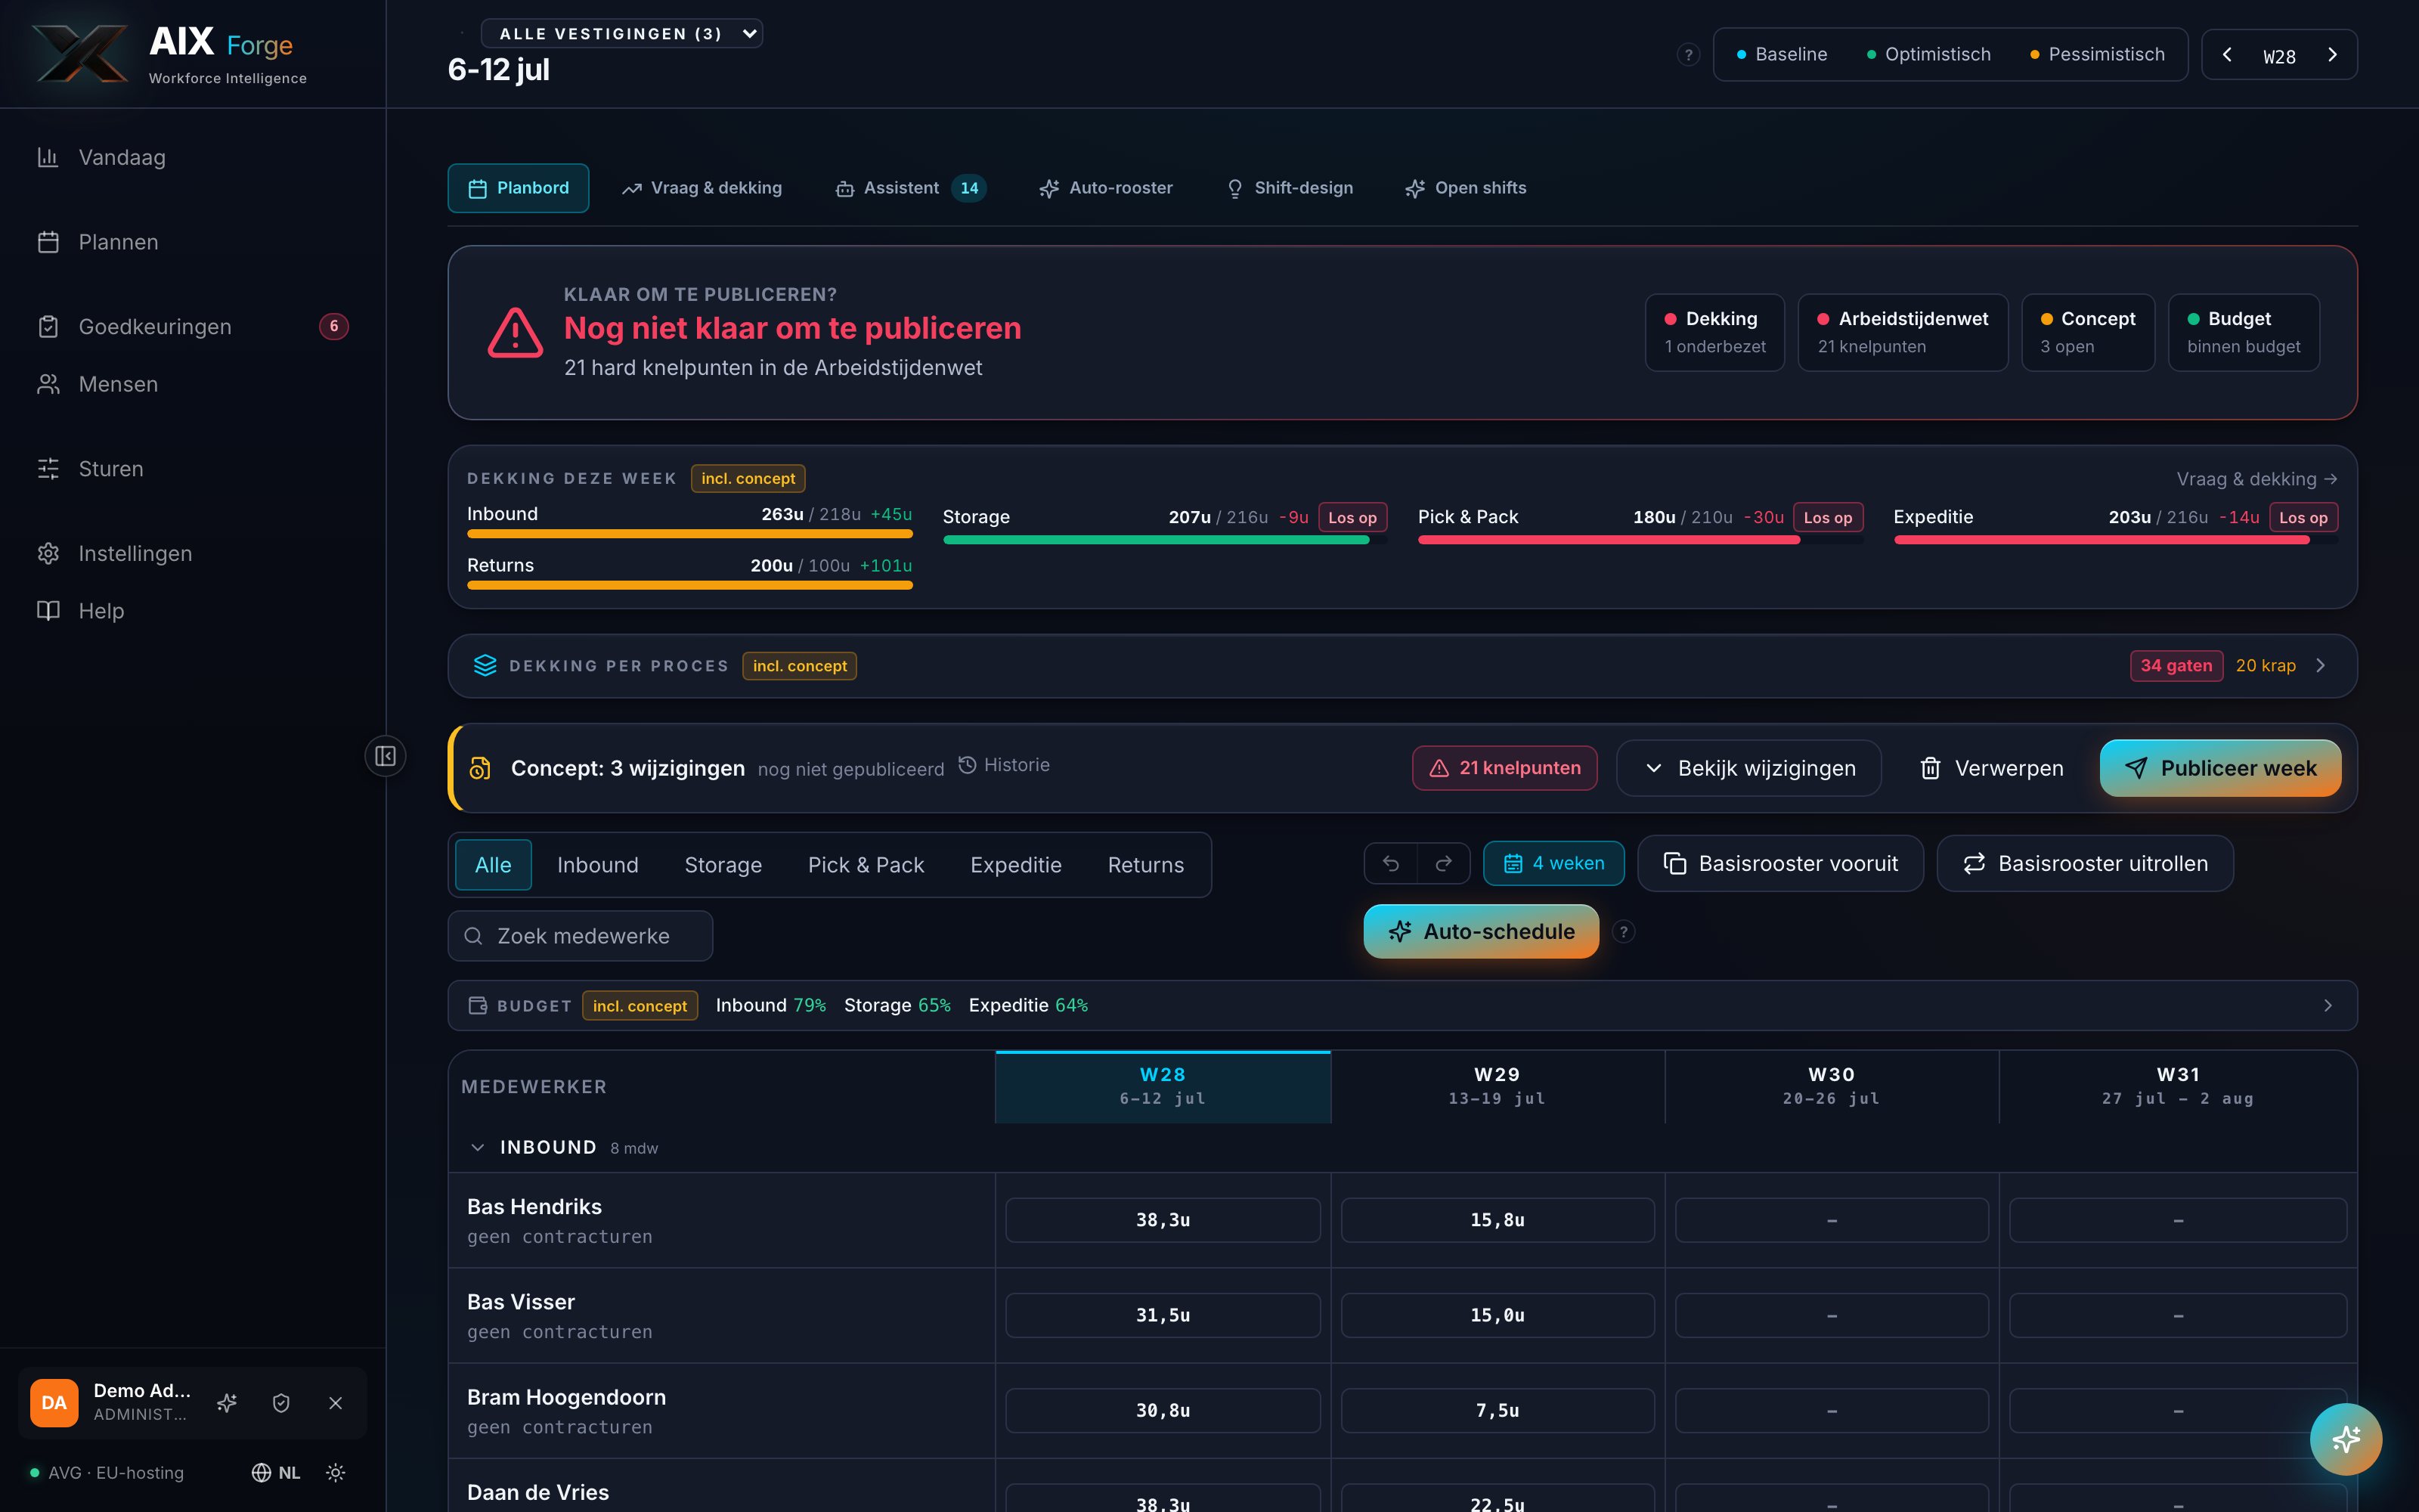Image resolution: width=2419 pixels, height=1512 pixels.
Task: Filter schedule by Pick & Pack tab
Action: pos(866,865)
